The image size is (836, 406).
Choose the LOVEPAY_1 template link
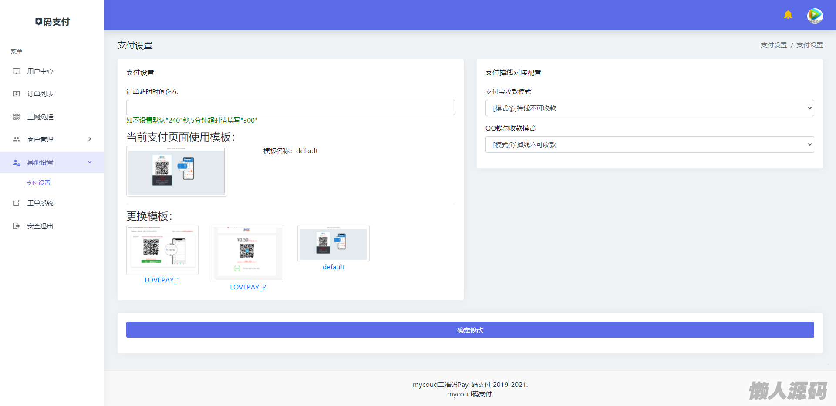click(162, 280)
